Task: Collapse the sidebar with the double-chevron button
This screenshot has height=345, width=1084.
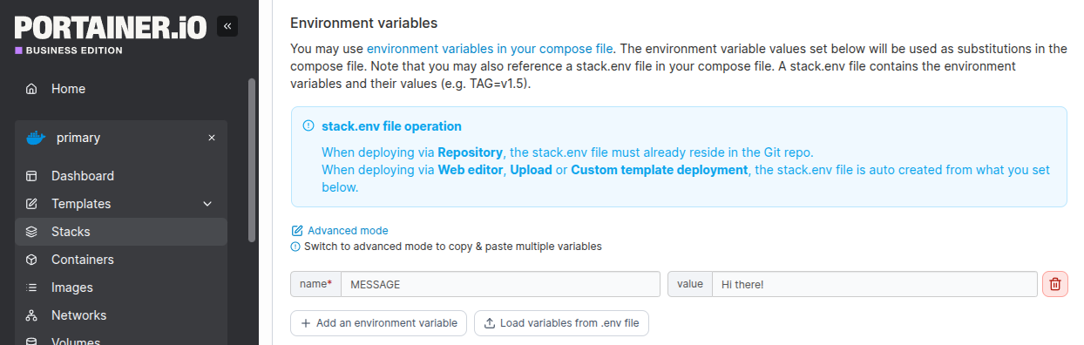Action: coord(227,26)
